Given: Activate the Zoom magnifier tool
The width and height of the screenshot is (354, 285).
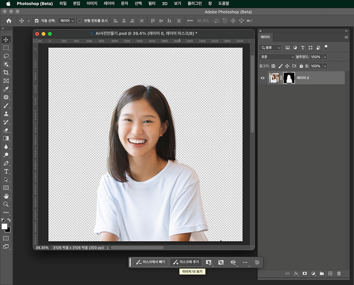Looking at the screenshot, I should click(6, 204).
